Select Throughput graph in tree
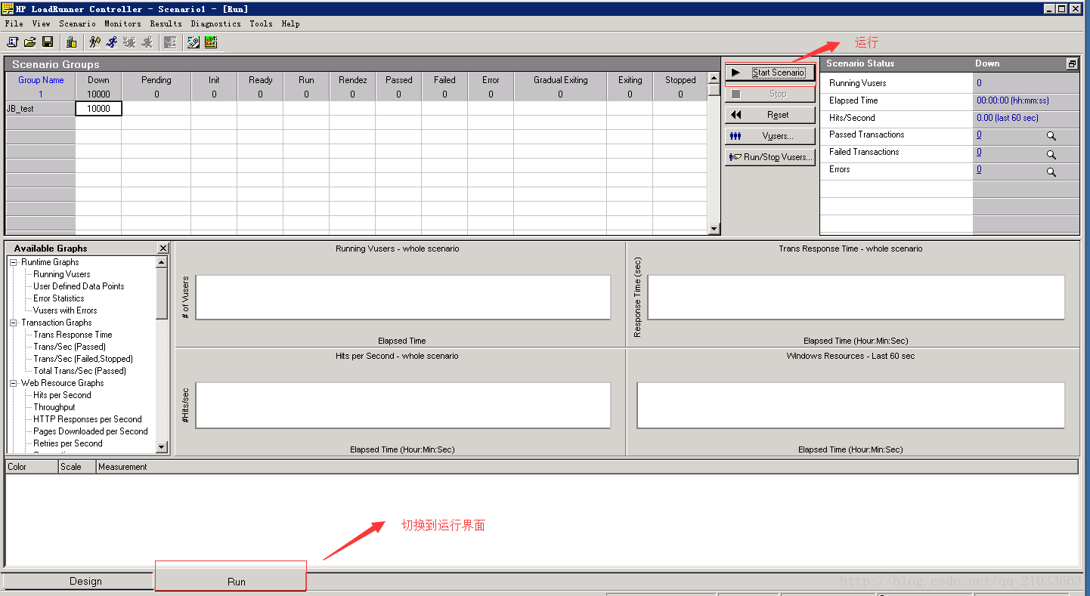This screenshot has height=596, width=1090. pos(54,407)
